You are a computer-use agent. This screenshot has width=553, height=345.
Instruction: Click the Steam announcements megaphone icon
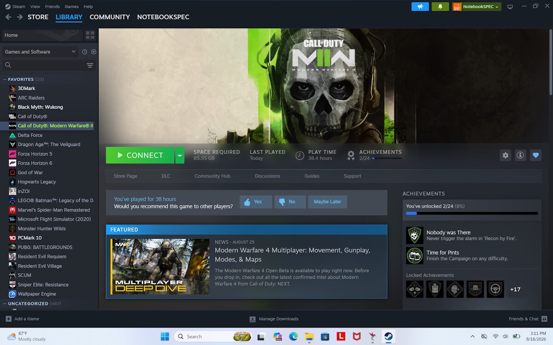(x=420, y=6)
